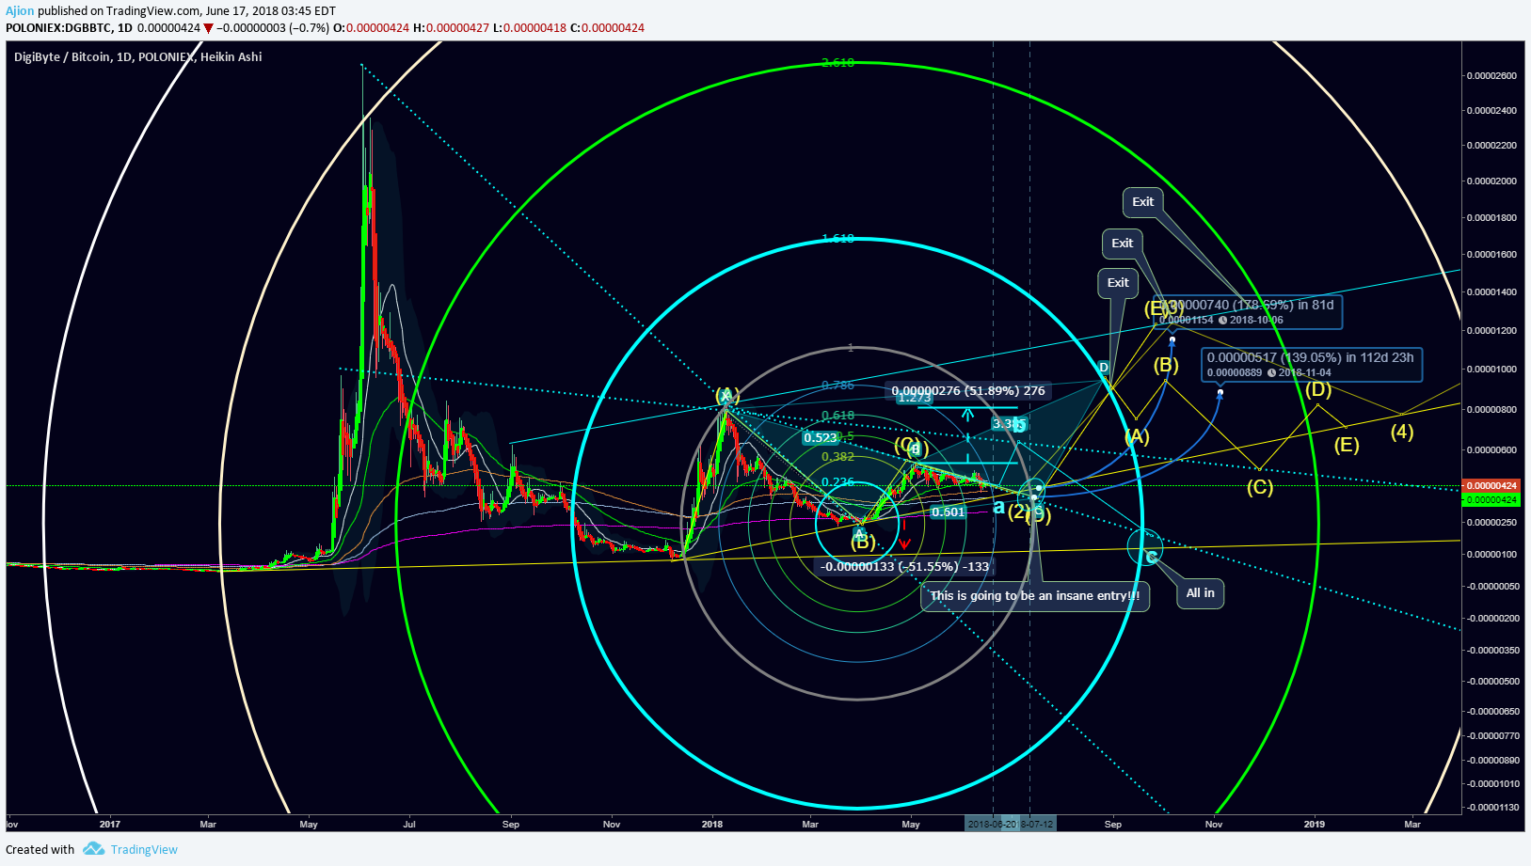1531x866 pixels.
Task: Click the 2019 label on time axis
Action: [x=1315, y=825]
